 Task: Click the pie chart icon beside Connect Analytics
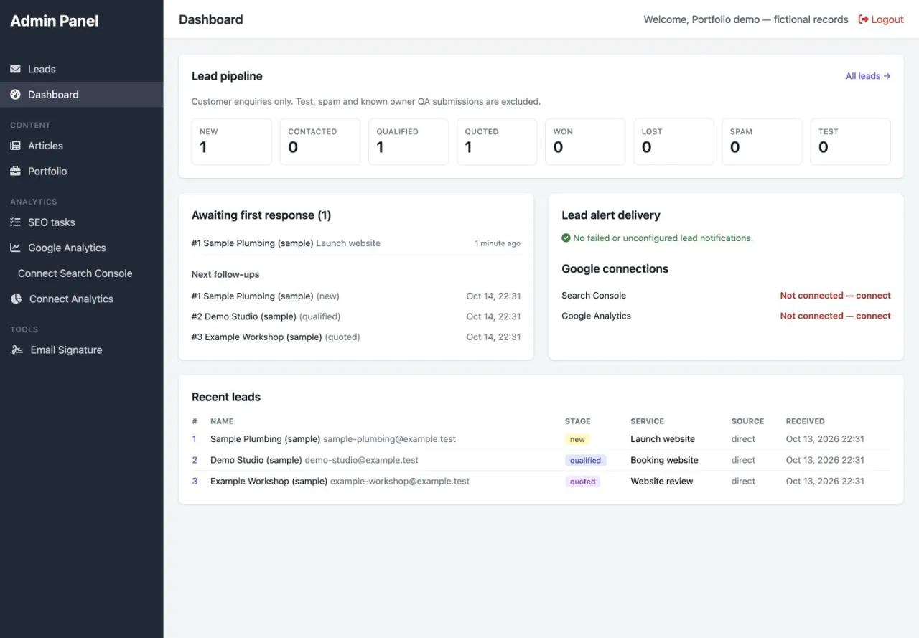(x=16, y=299)
